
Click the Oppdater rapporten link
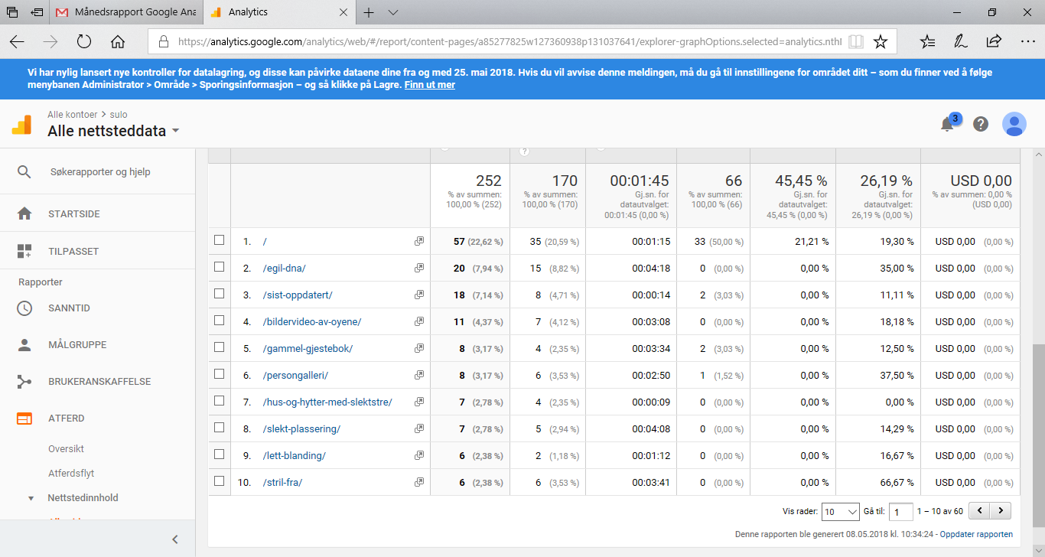coord(976,534)
